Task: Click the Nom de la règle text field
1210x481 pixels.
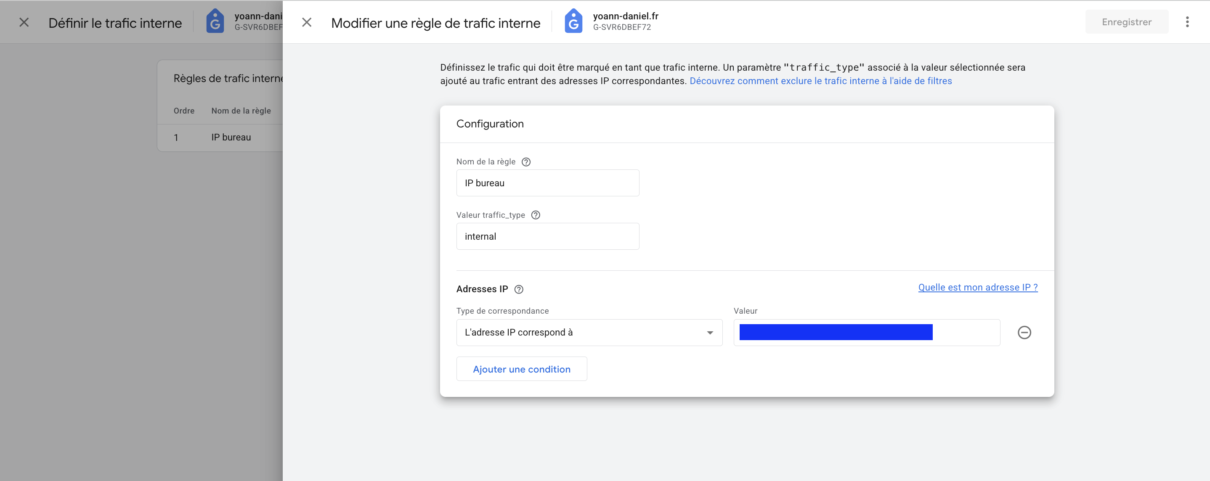Action: (x=547, y=183)
